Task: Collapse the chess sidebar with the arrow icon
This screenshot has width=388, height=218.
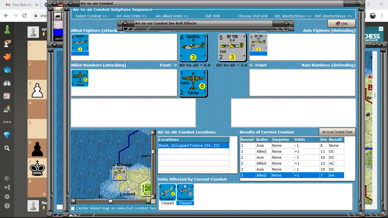Action: pyautogui.click(x=7, y=187)
